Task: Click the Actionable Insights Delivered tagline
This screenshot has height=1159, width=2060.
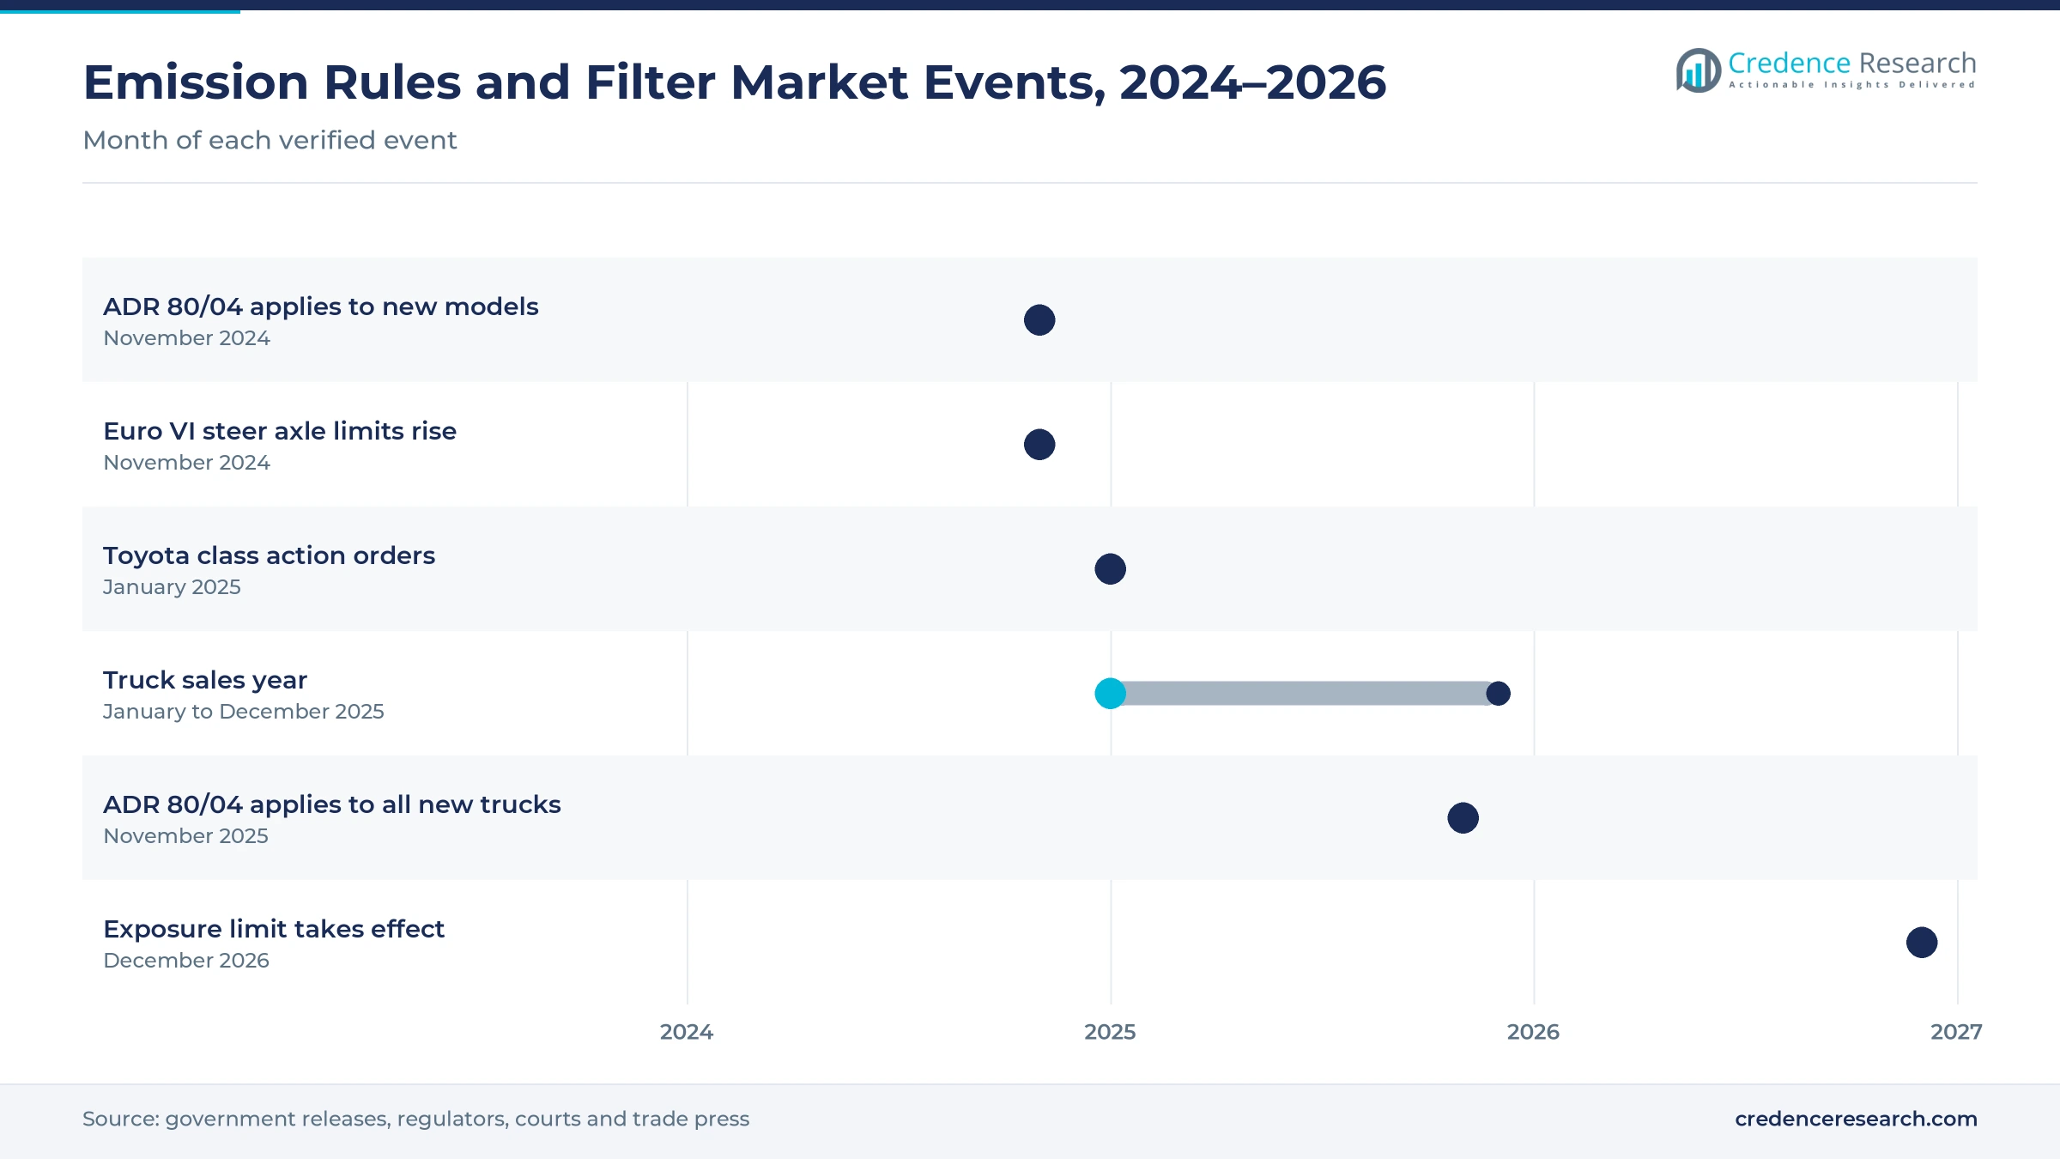Action: tap(1852, 85)
